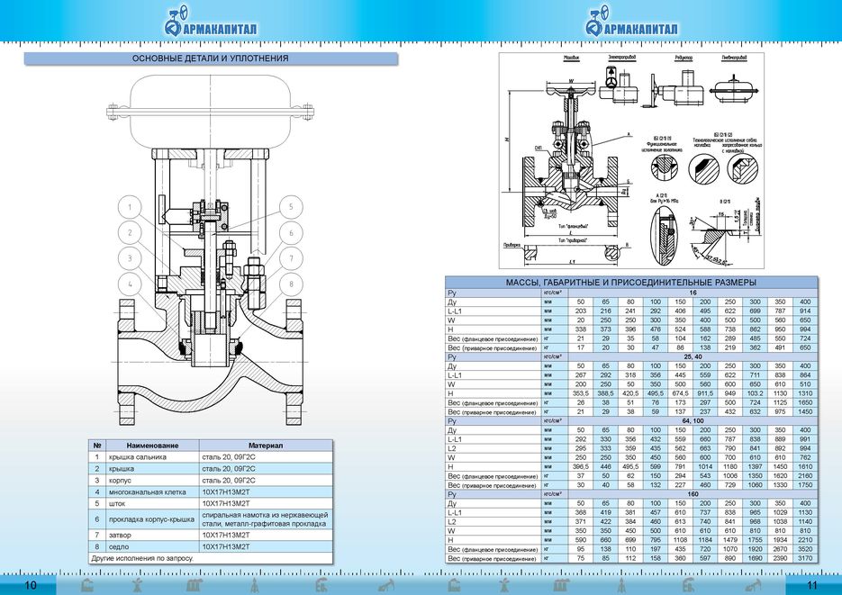Viewport: 842px width, 595px height.
Task: Click the Ру '25, 40' pressure section header
Action: [693, 357]
